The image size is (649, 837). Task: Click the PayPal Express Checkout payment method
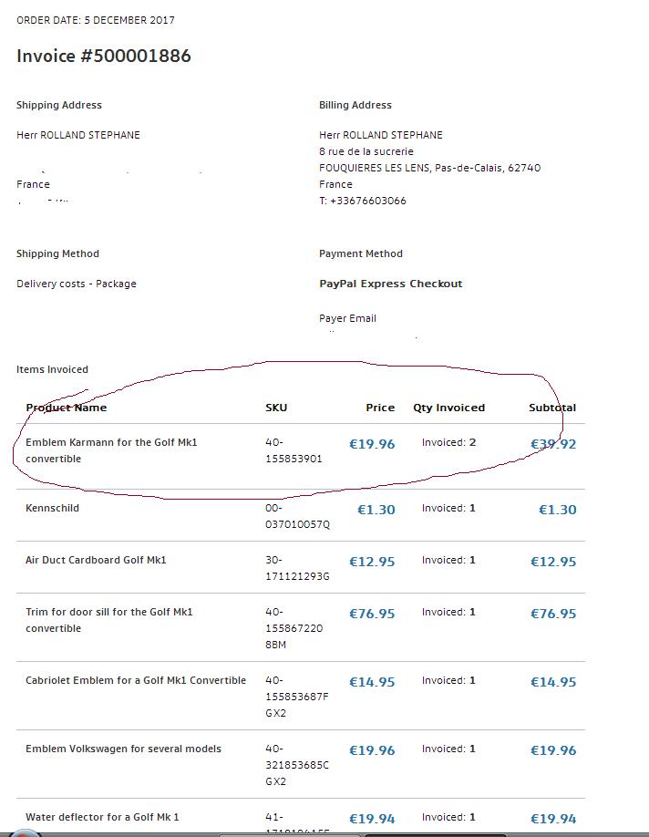tap(390, 284)
